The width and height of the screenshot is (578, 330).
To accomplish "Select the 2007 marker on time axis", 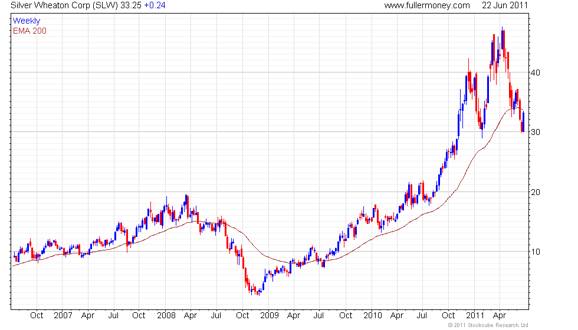I will (62, 315).
